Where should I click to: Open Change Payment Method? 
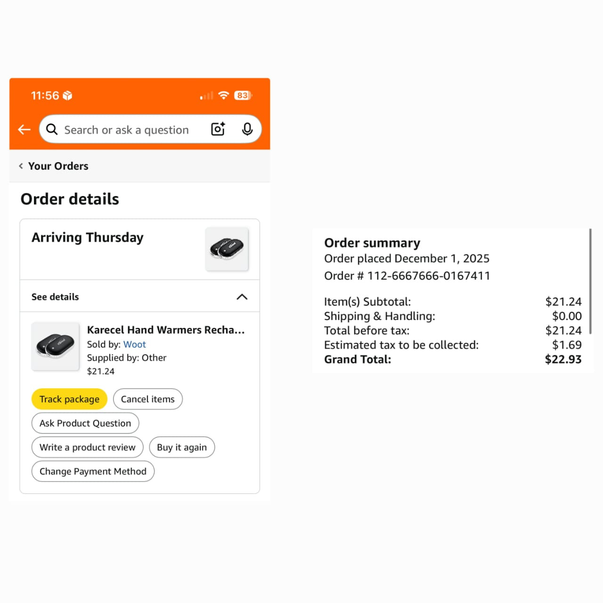coord(93,471)
